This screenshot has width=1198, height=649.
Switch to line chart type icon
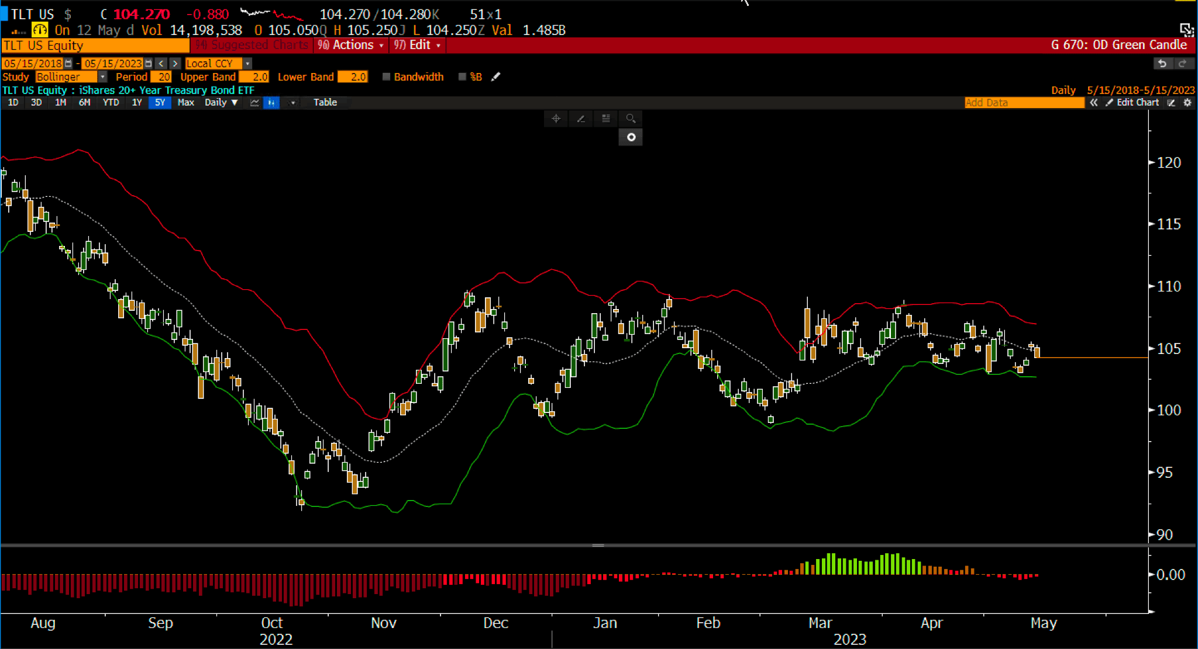coord(255,102)
